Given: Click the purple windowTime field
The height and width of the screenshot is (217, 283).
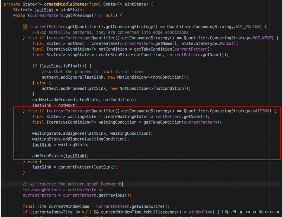Looking at the screenshot, I should (200, 212).
